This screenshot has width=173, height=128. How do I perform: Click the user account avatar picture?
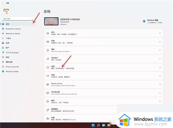pyautogui.click(x=6, y=11)
